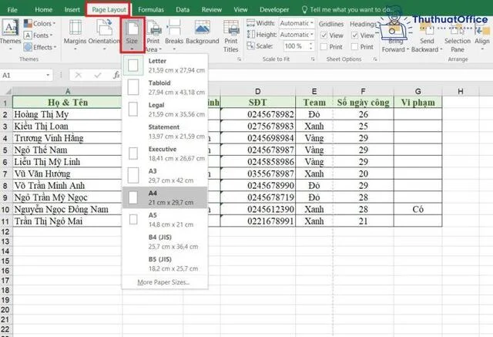Open Scale to Fit dialog launcher
The height and width of the screenshot is (337, 493).
313,59
